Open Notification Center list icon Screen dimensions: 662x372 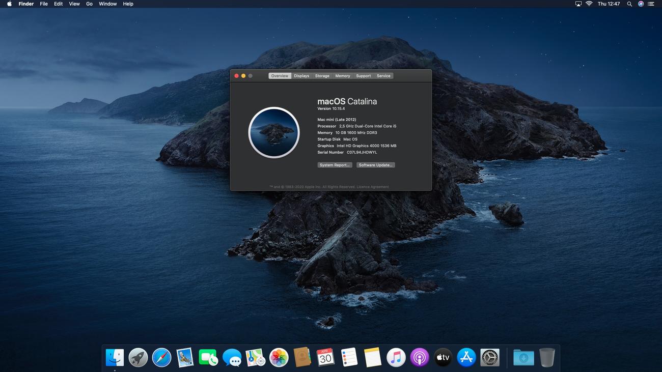[x=651, y=4]
